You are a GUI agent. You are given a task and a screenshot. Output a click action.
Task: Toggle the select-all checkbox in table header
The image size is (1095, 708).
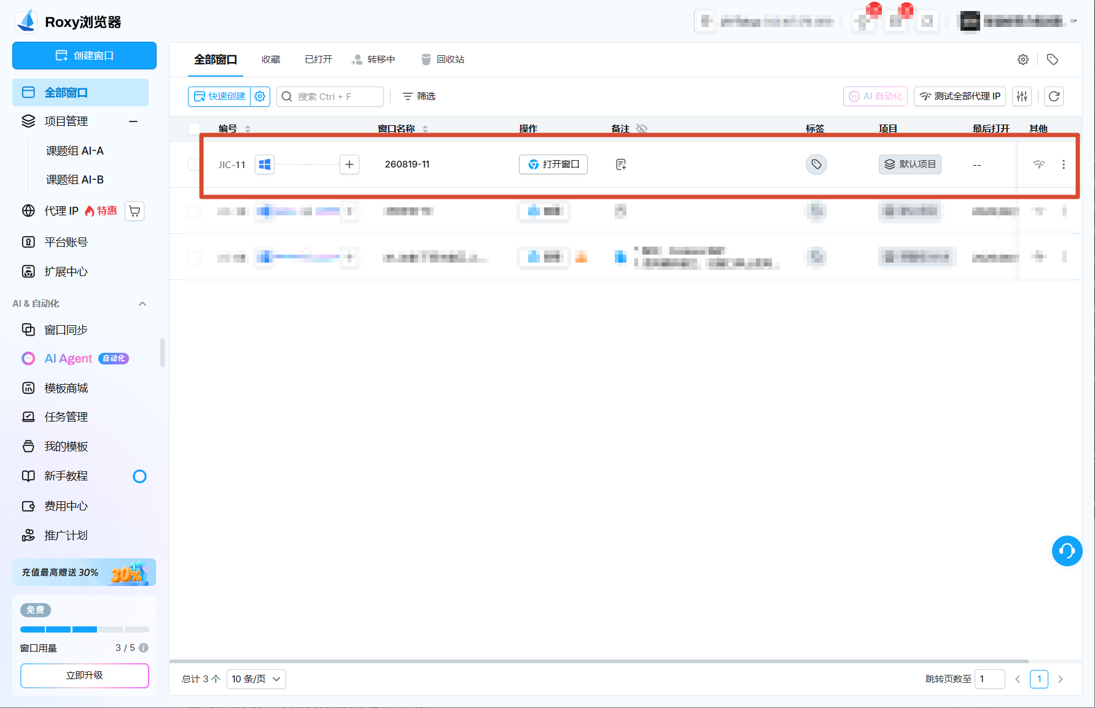coord(194,129)
